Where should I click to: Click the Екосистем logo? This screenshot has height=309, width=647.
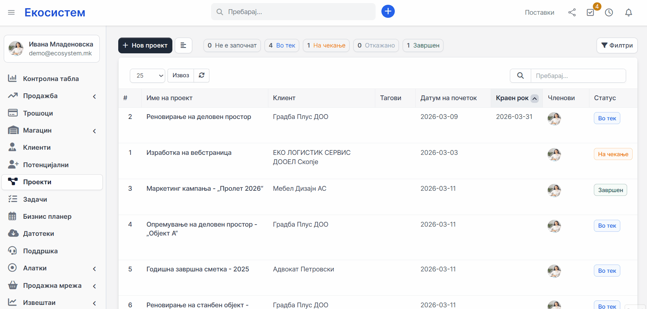55,12
